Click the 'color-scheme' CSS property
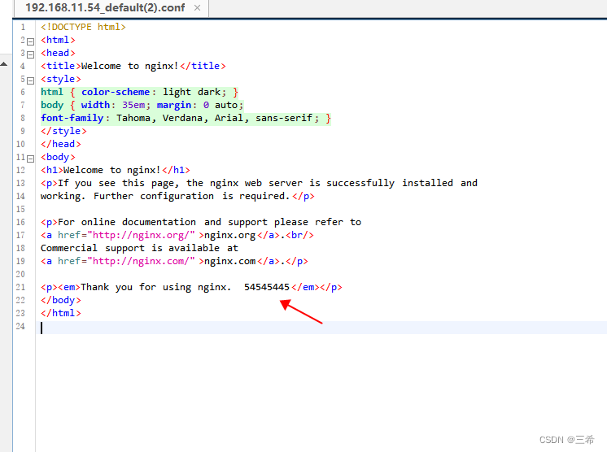This screenshot has width=607, height=452. (x=116, y=92)
